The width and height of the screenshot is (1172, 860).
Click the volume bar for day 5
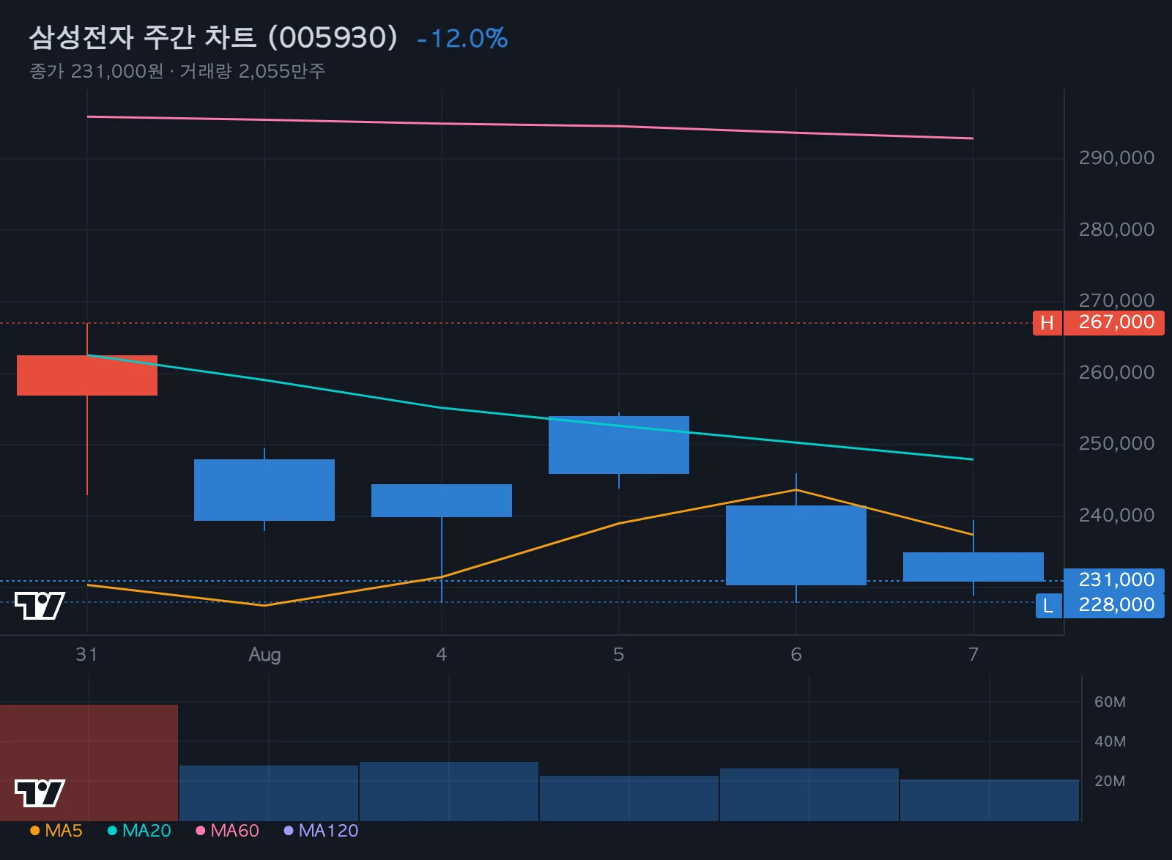(x=629, y=798)
